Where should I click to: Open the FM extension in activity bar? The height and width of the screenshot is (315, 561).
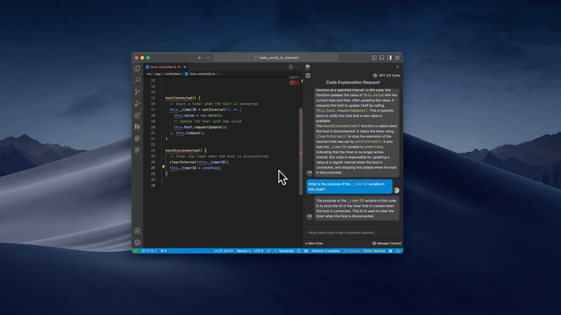137,127
